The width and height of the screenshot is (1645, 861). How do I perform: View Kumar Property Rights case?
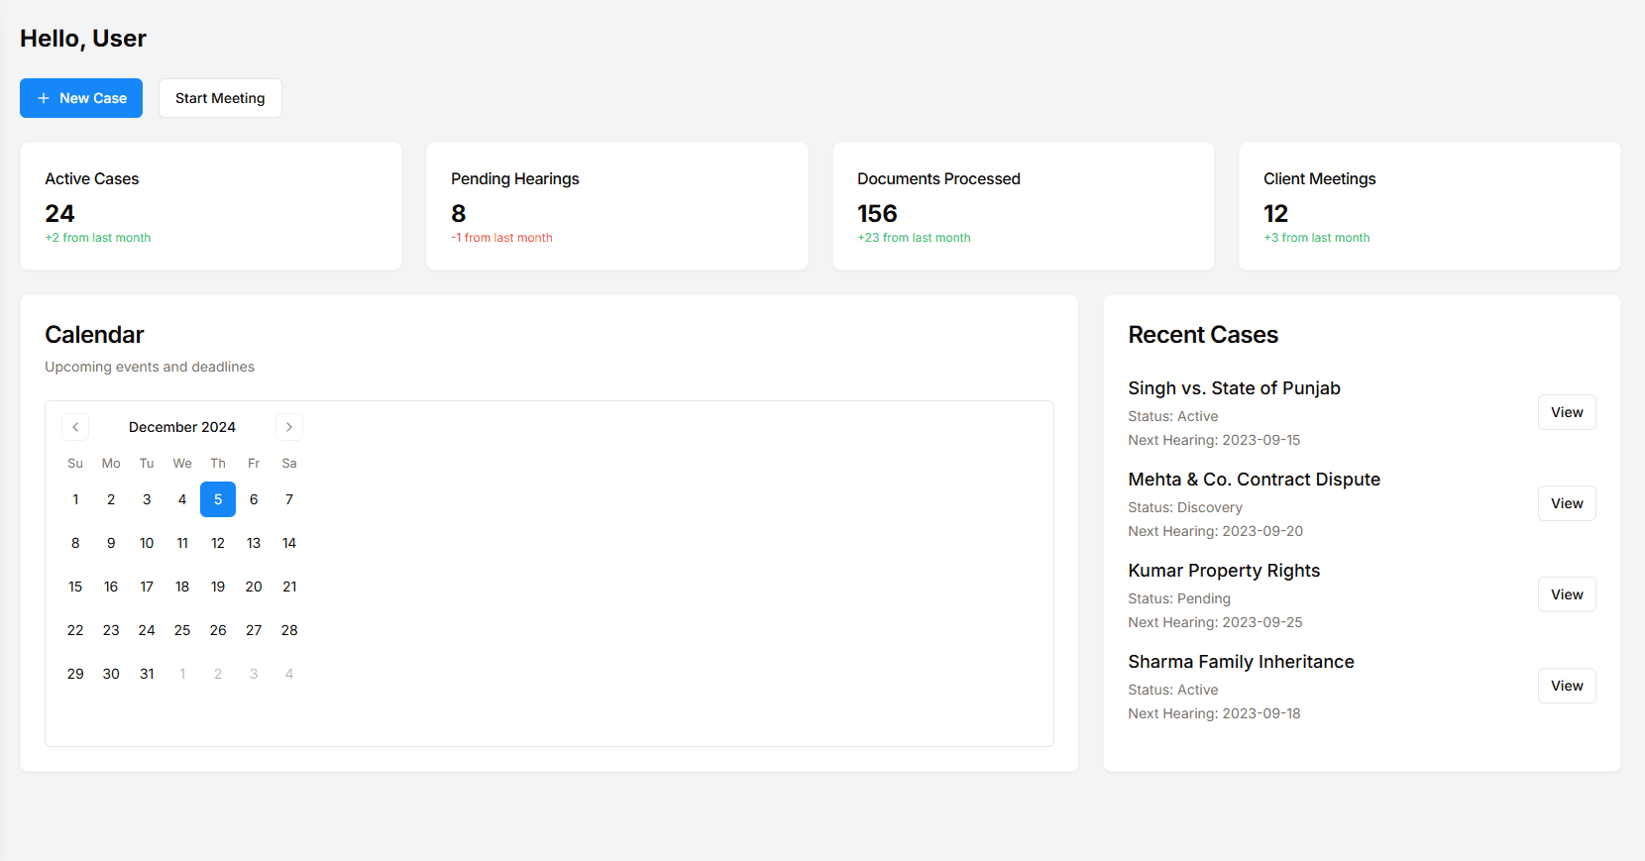1566,594
